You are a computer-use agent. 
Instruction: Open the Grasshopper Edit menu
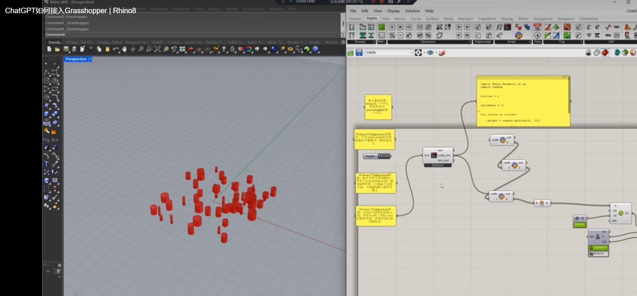[365, 11]
